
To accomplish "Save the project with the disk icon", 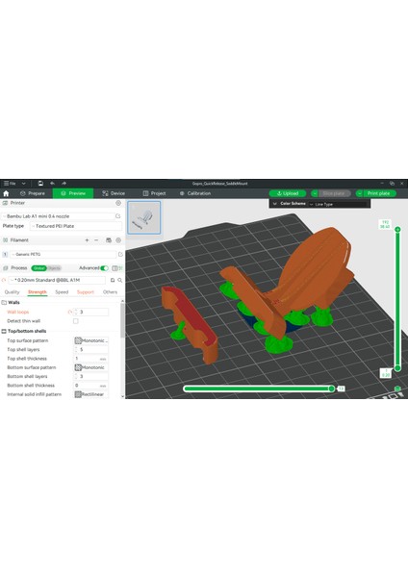I will point(40,184).
